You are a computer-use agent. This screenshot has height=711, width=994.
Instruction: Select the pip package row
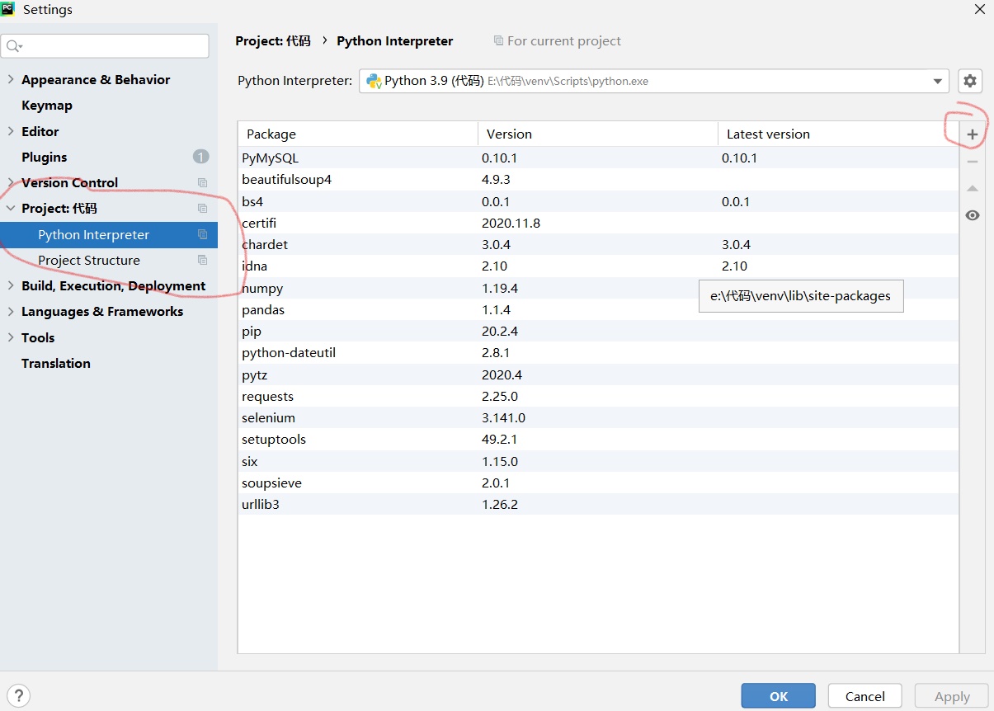tap(598, 331)
